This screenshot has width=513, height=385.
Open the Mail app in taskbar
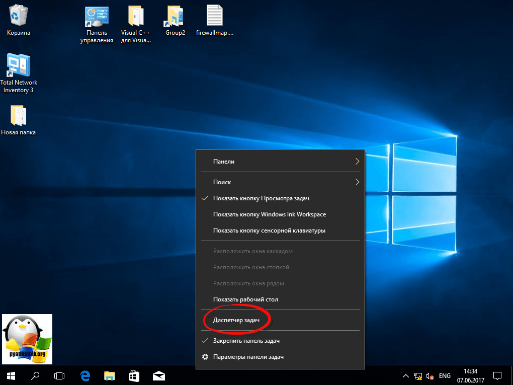point(159,375)
